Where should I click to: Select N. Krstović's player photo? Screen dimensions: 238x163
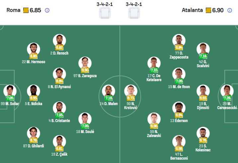click(130, 91)
